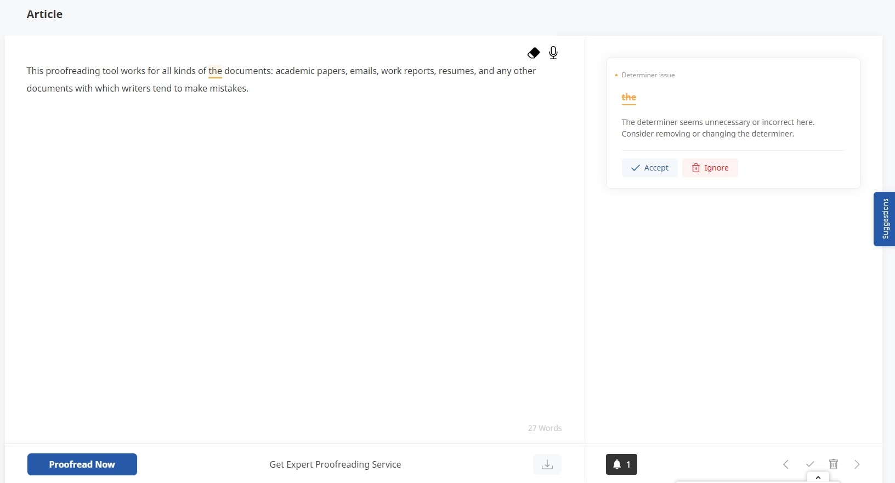
Task: Click the struck-through 'the' in suggestion card
Action: point(629,98)
